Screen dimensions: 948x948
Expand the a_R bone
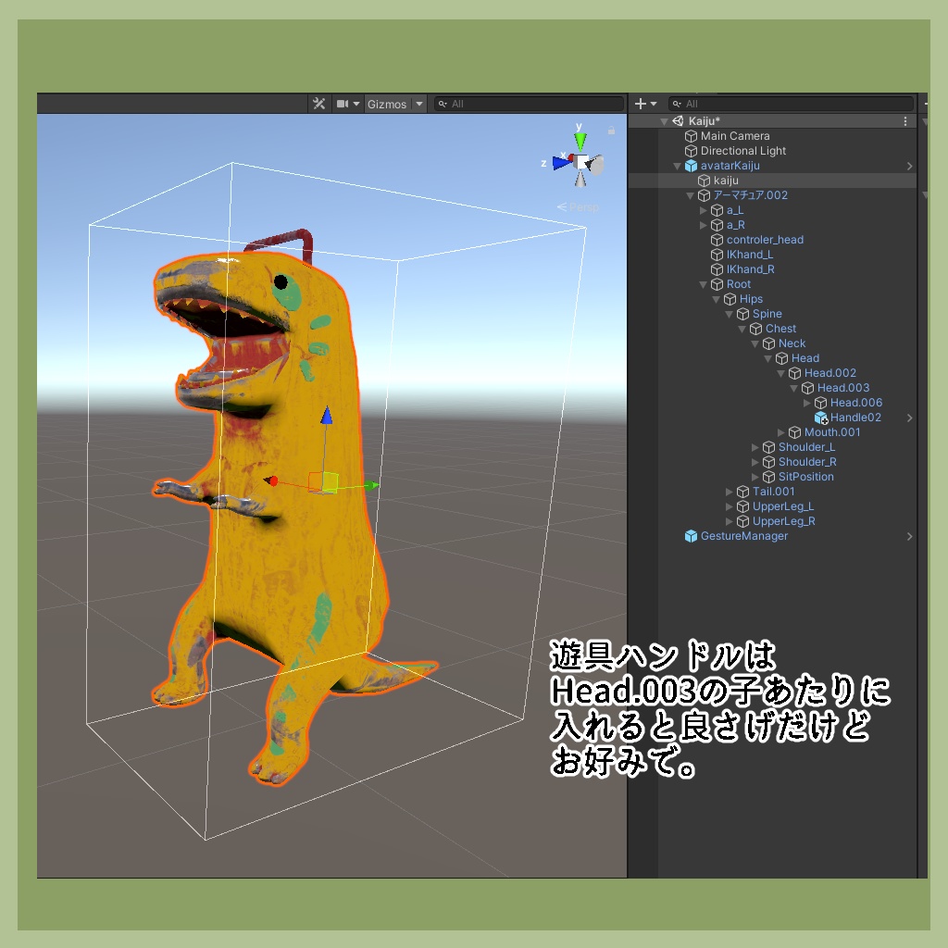[x=704, y=225]
